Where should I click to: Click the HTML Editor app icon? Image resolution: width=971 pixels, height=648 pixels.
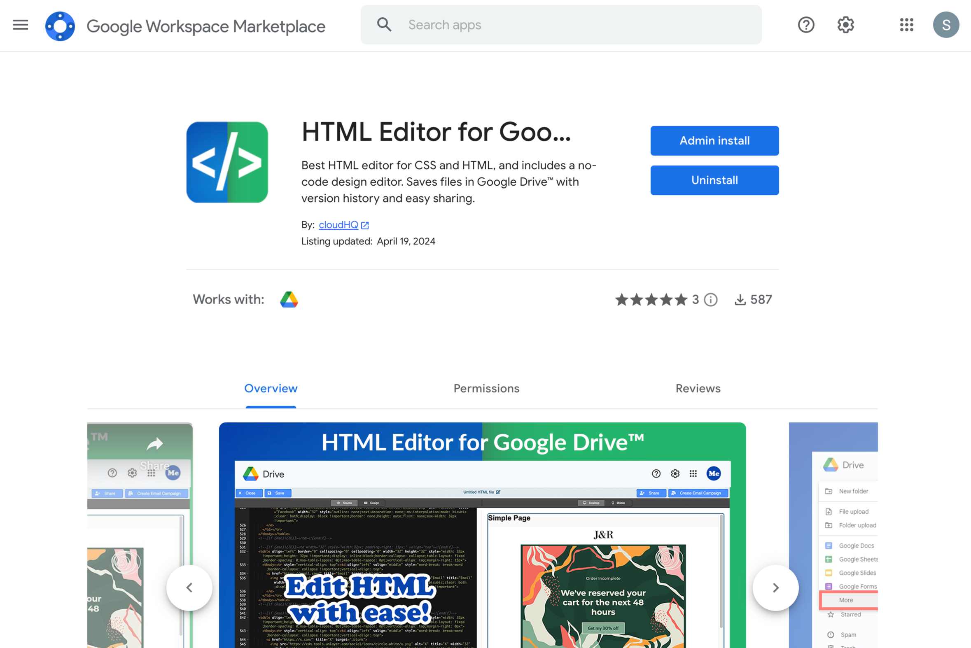pyautogui.click(x=227, y=162)
